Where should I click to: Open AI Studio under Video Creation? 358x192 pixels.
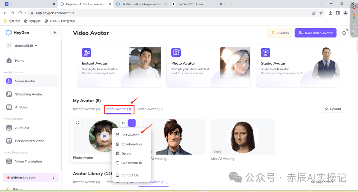pyautogui.click(x=22, y=128)
